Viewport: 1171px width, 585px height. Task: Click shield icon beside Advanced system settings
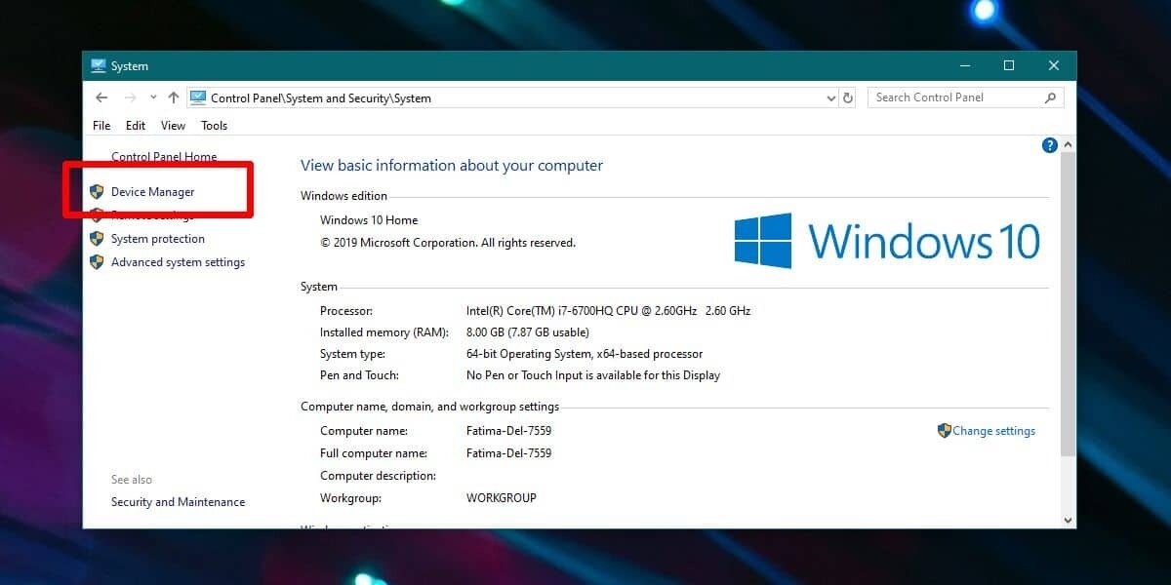(x=97, y=262)
